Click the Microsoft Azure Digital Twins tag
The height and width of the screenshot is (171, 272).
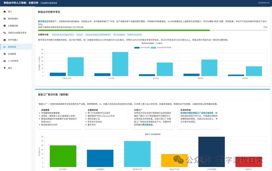(63, 35)
